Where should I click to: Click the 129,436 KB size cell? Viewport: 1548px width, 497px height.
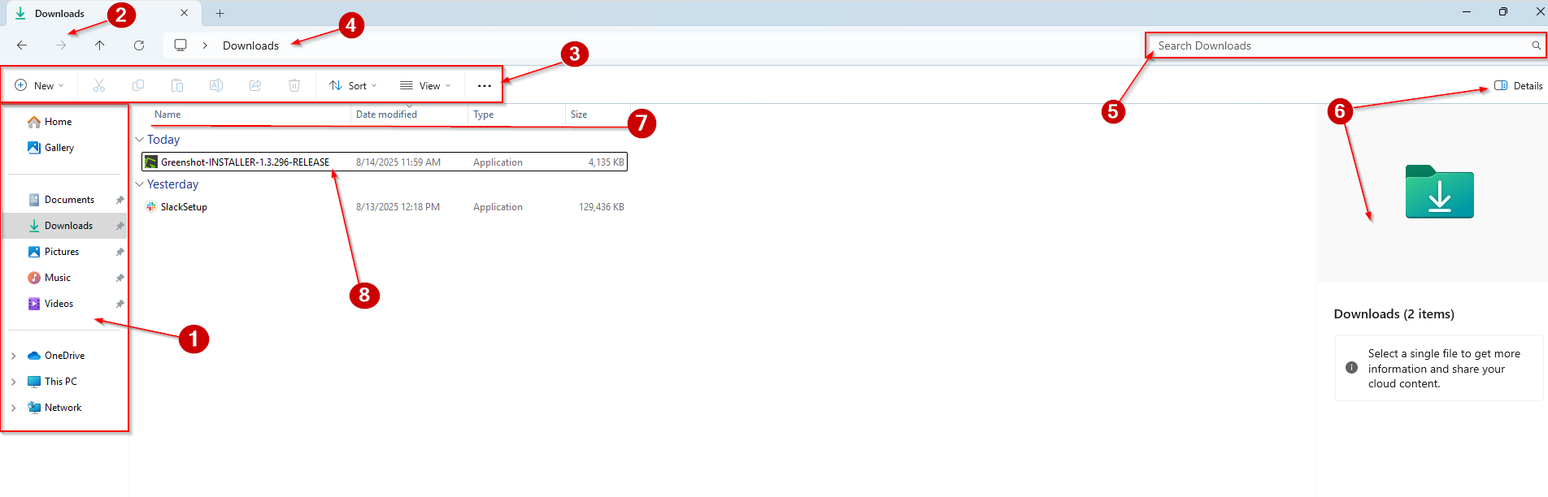(602, 207)
